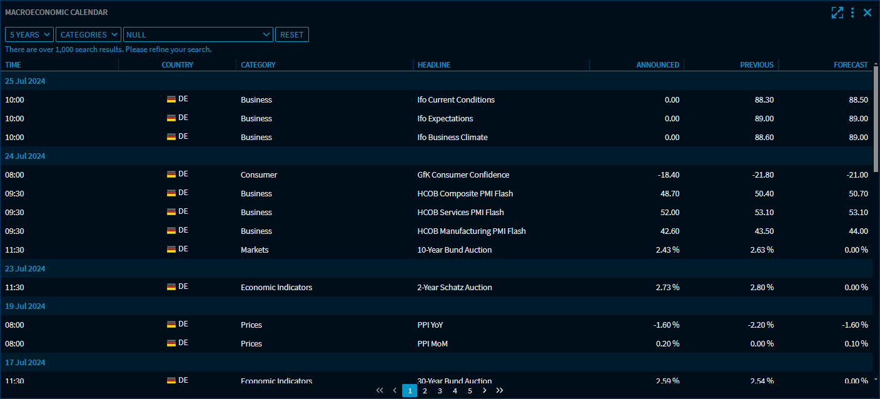Viewport: 880px width, 399px height.
Task: Click German flag beside Ifo Current Conditions
Action: [171, 99]
